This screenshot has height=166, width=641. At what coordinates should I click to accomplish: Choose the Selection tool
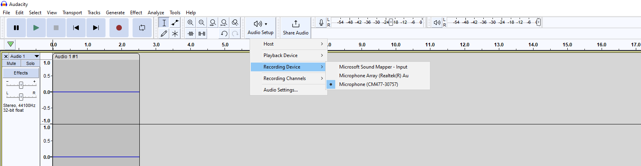pos(164,23)
